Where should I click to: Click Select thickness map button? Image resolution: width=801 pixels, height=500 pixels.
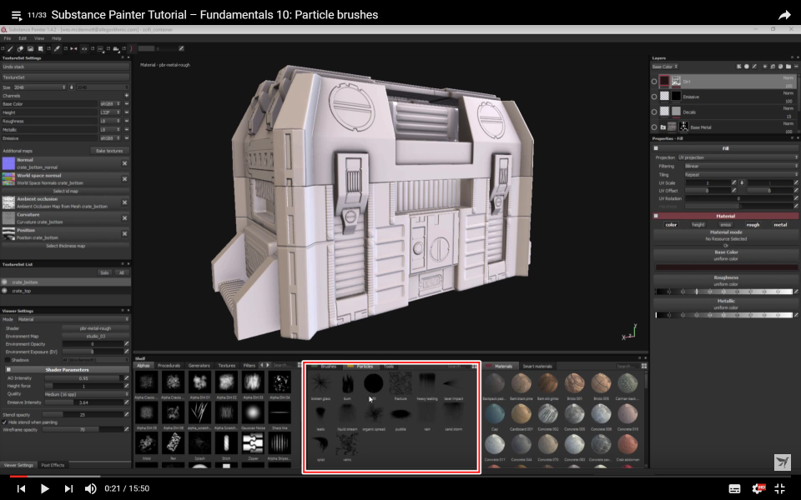(x=65, y=246)
